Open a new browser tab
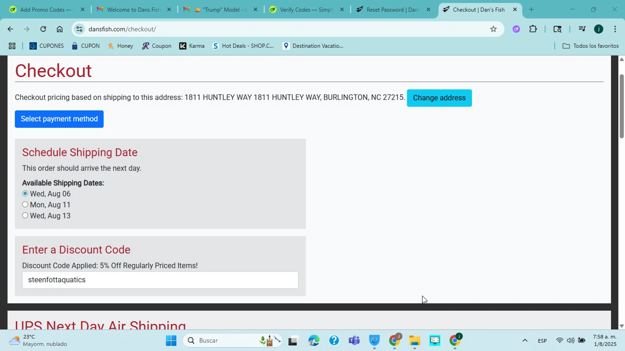 click(x=531, y=10)
